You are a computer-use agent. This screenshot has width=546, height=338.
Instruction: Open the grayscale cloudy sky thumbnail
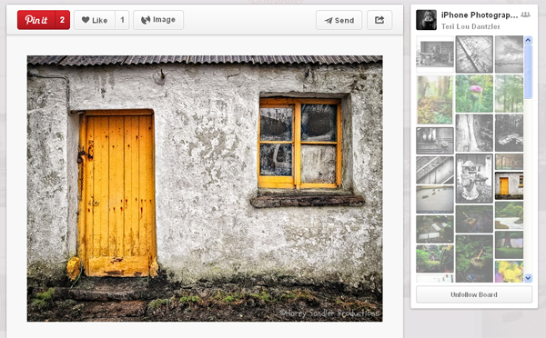click(x=509, y=55)
